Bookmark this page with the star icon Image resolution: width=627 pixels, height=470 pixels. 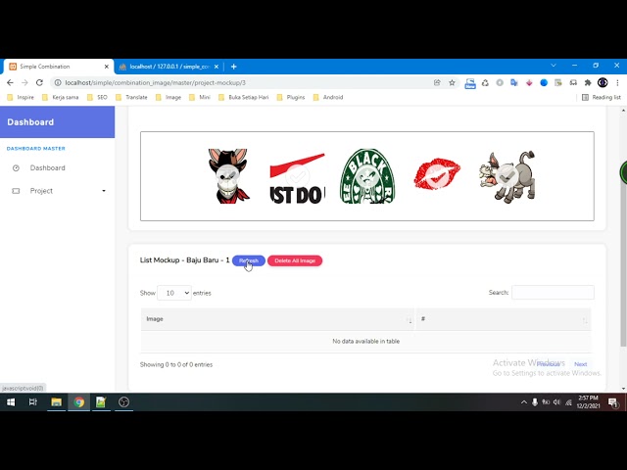click(452, 82)
